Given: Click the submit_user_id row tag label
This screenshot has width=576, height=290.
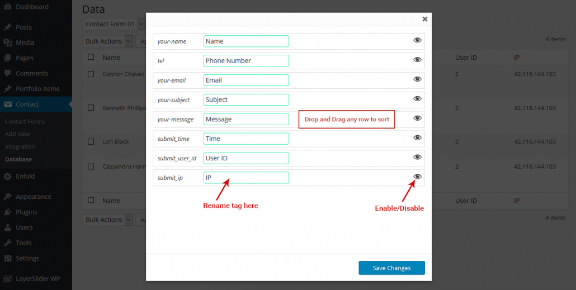Looking at the screenshot, I should (177, 158).
